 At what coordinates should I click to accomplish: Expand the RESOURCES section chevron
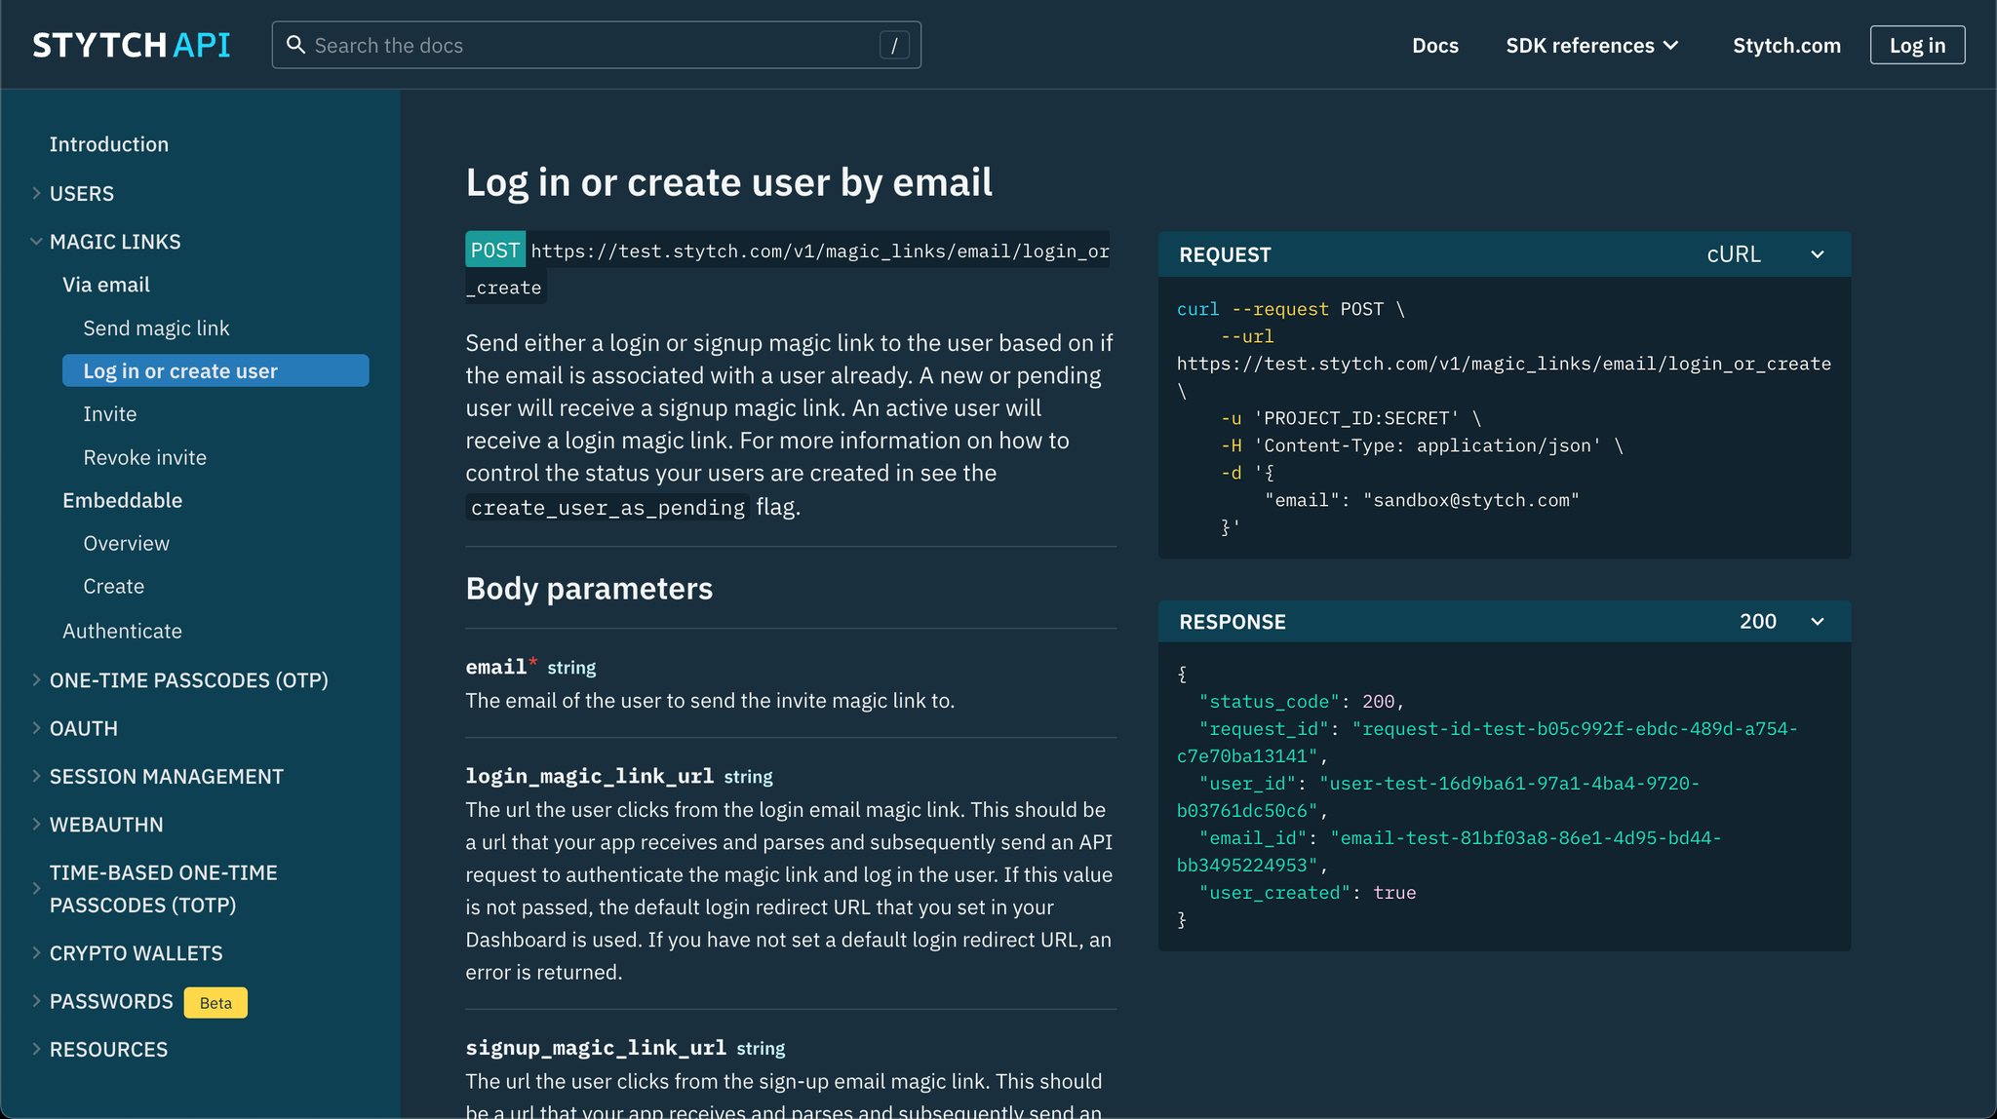(x=36, y=1049)
